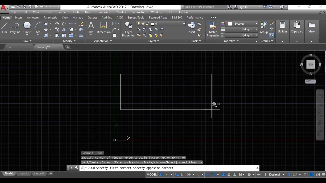Toggle grid display in status bar
The image size is (326, 183).
(x=161, y=175)
